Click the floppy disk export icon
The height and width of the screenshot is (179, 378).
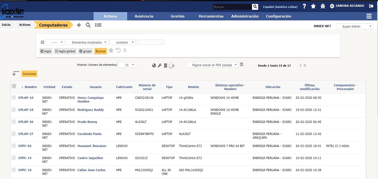click(x=242, y=65)
